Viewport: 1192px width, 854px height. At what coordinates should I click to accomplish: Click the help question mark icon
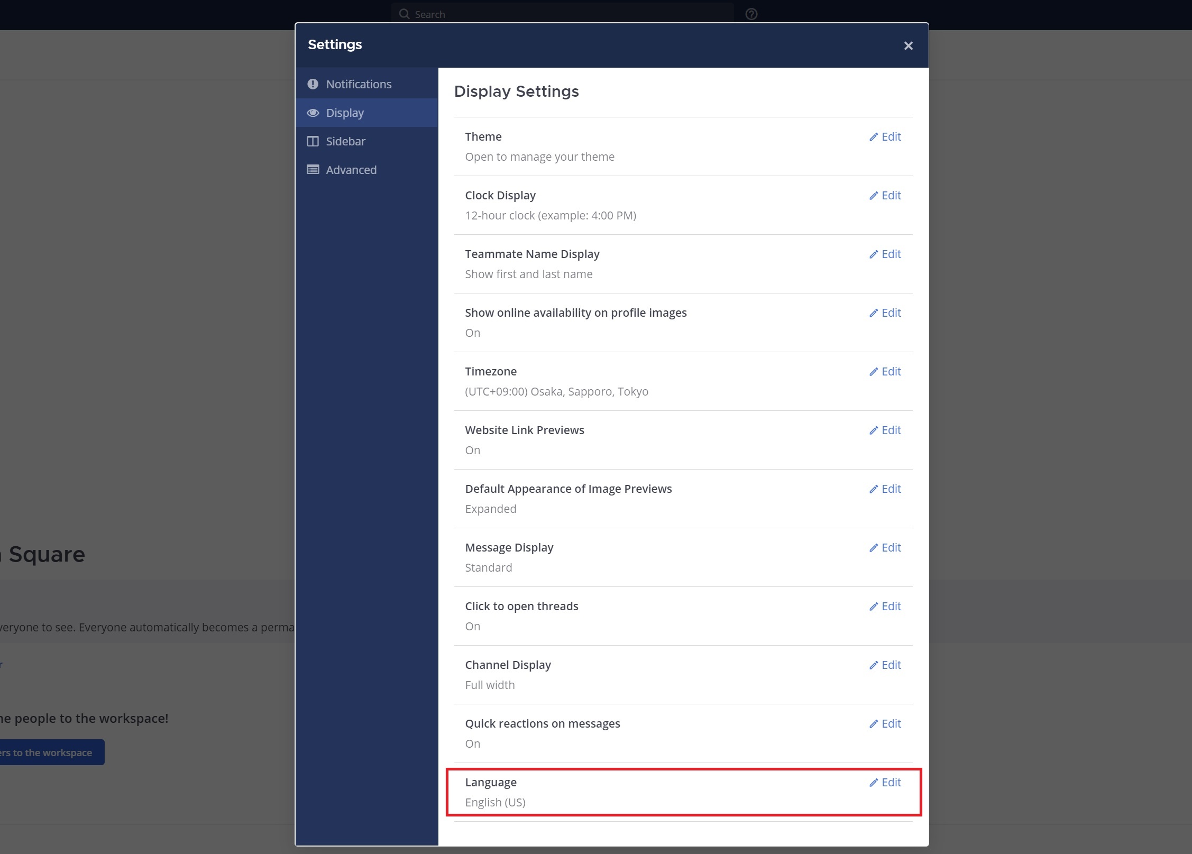751,14
